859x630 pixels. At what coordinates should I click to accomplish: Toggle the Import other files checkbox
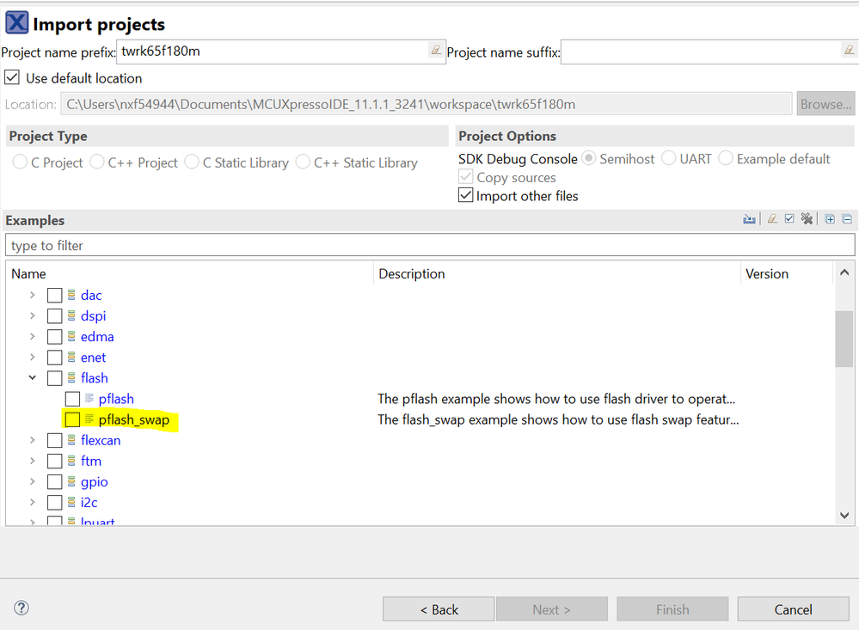click(465, 195)
